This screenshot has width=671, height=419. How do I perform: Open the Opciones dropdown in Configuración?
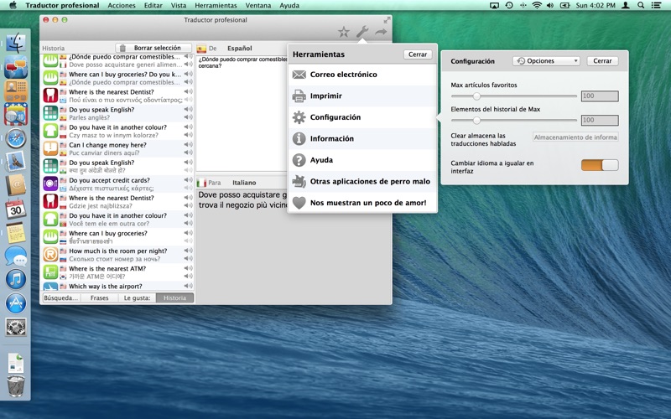coord(546,61)
